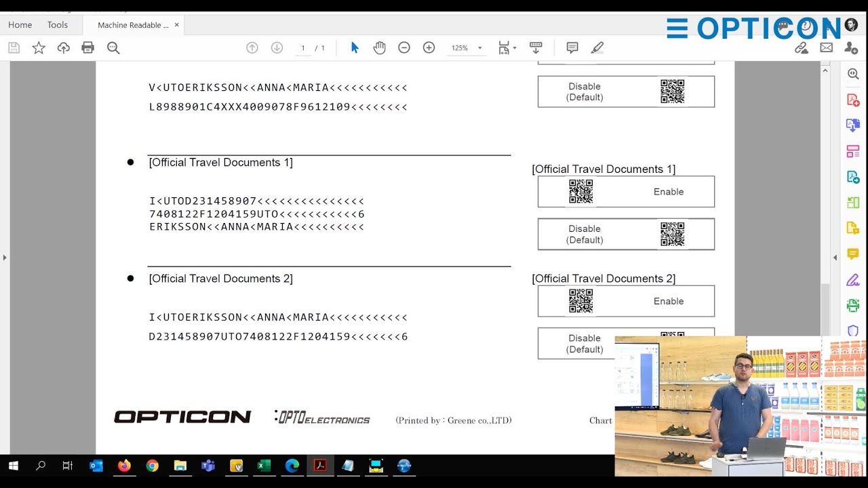Add a comment with sticky note tool
The height and width of the screenshot is (488, 868).
point(572,47)
